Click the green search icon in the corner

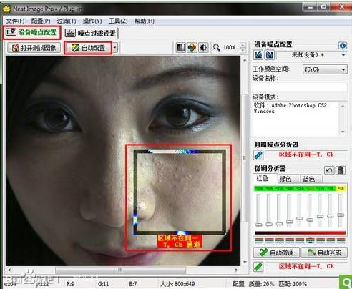[346, 283]
